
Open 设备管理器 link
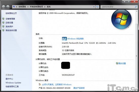[10, 19]
